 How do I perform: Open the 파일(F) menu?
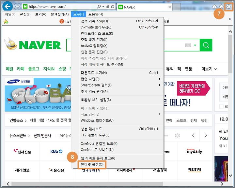(x=10, y=14)
